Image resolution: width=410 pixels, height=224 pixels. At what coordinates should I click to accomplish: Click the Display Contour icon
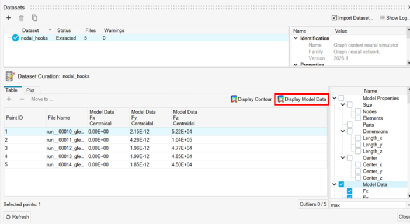pos(234,99)
